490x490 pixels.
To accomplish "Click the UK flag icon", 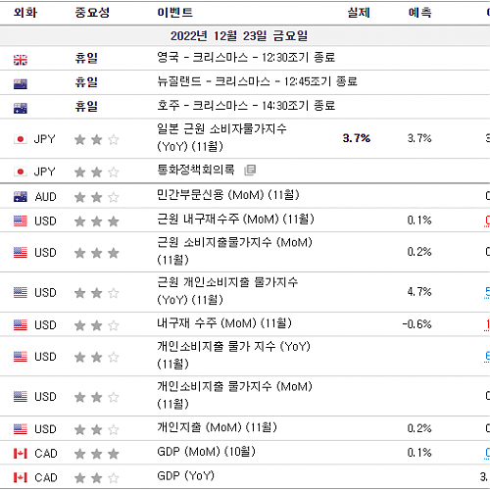I will pos(21,60).
